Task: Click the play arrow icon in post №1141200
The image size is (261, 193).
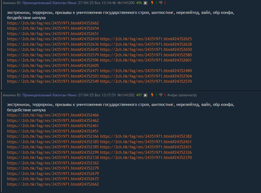Action: [x=145, y=3]
